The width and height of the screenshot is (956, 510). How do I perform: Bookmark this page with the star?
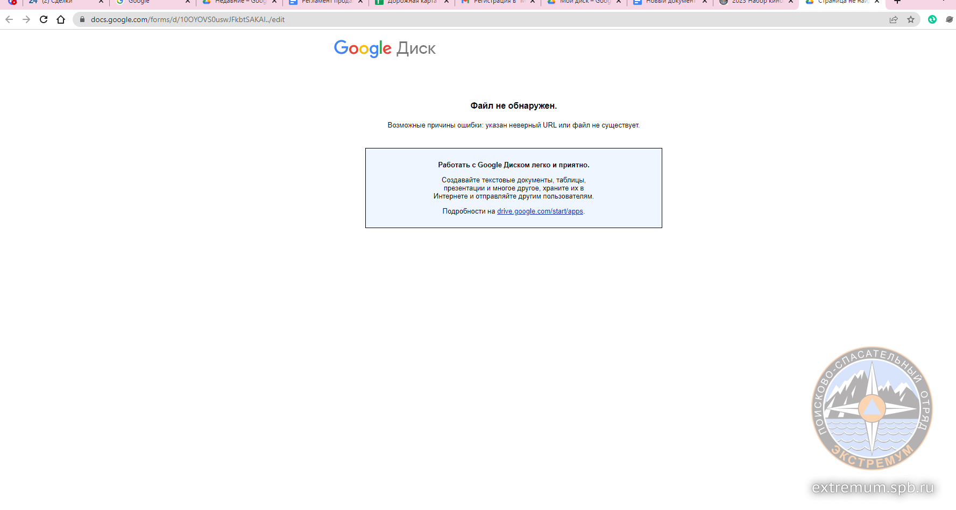point(911,19)
